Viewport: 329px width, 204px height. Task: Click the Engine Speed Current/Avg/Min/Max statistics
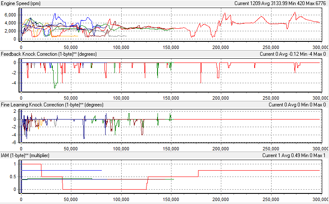(280, 3)
